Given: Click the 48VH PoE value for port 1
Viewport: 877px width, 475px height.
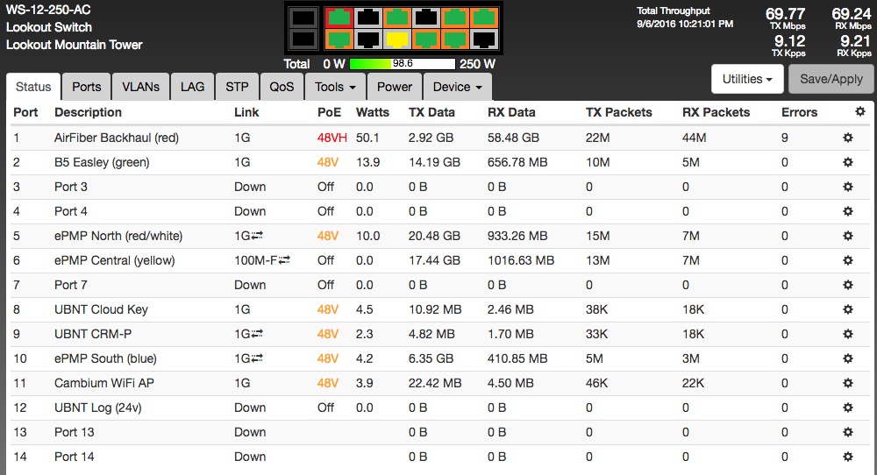Looking at the screenshot, I should click(332, 138).
